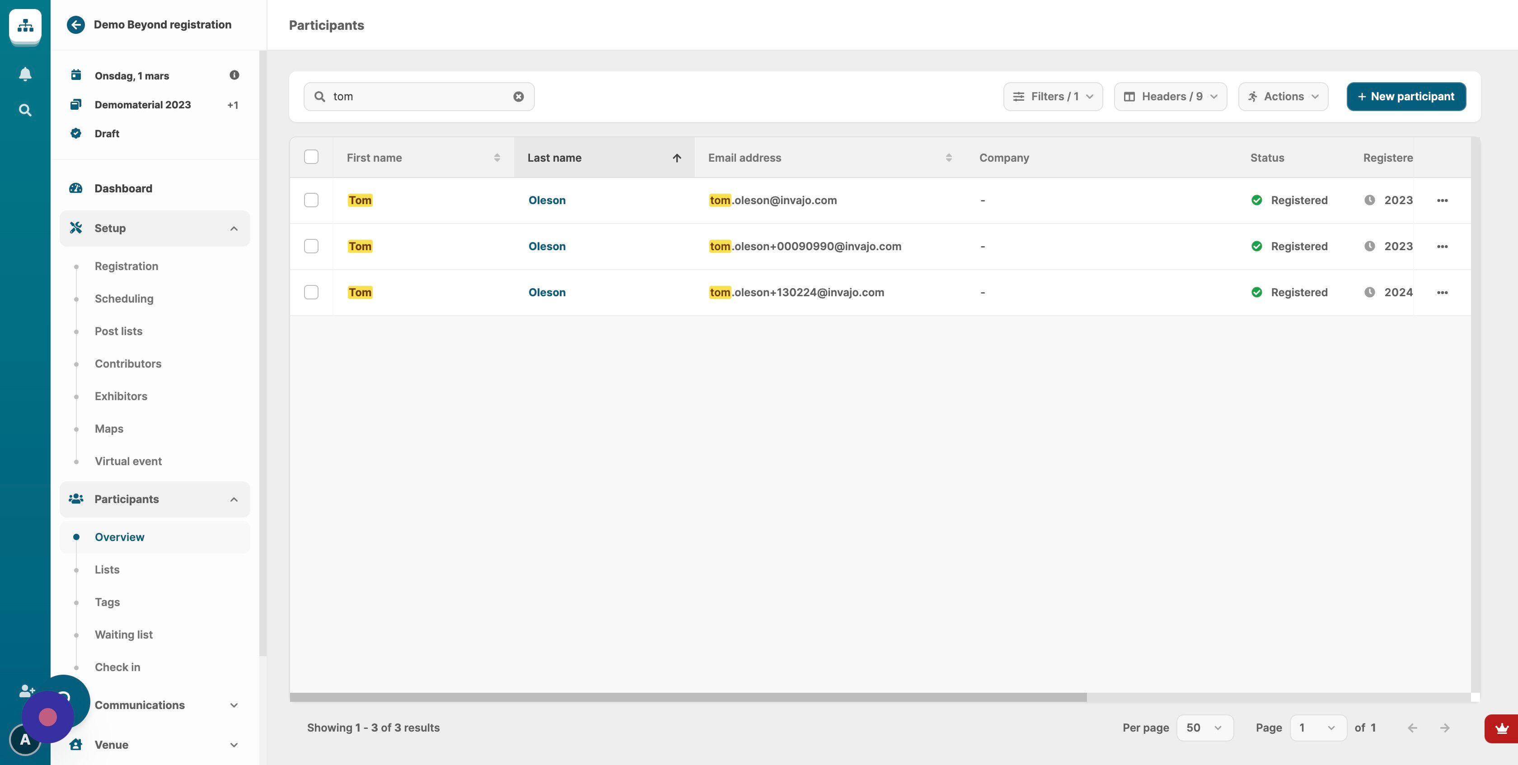Click the red crown icon at bottom right
The image size is (1518, 765).
[x=1501, y=728]
